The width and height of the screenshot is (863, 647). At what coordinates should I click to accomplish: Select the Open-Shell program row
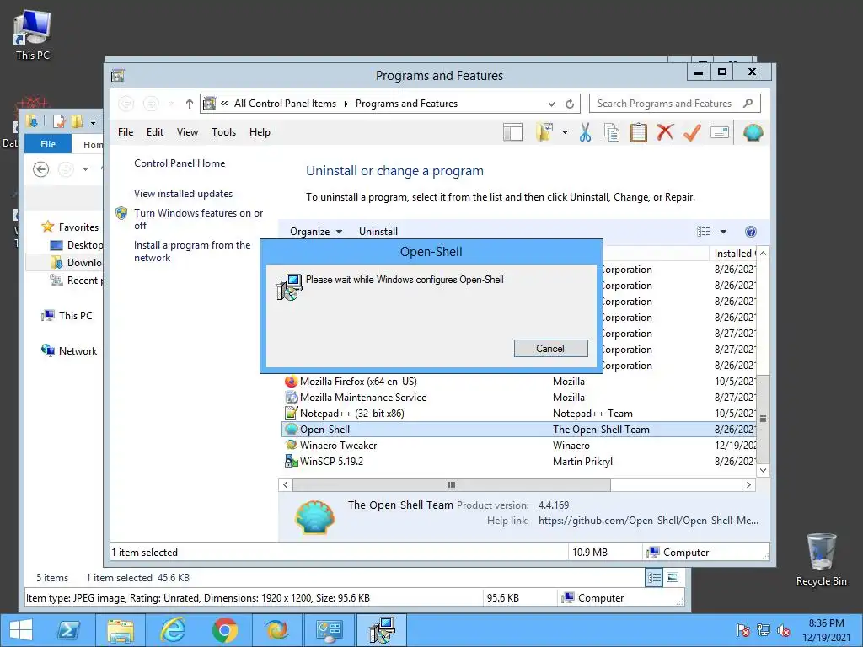(518, 429)
